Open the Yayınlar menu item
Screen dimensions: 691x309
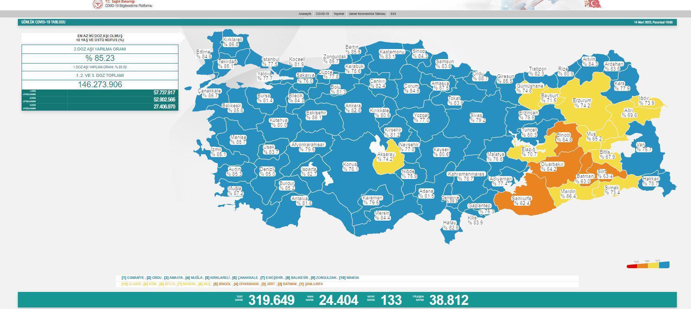point(339,14)
